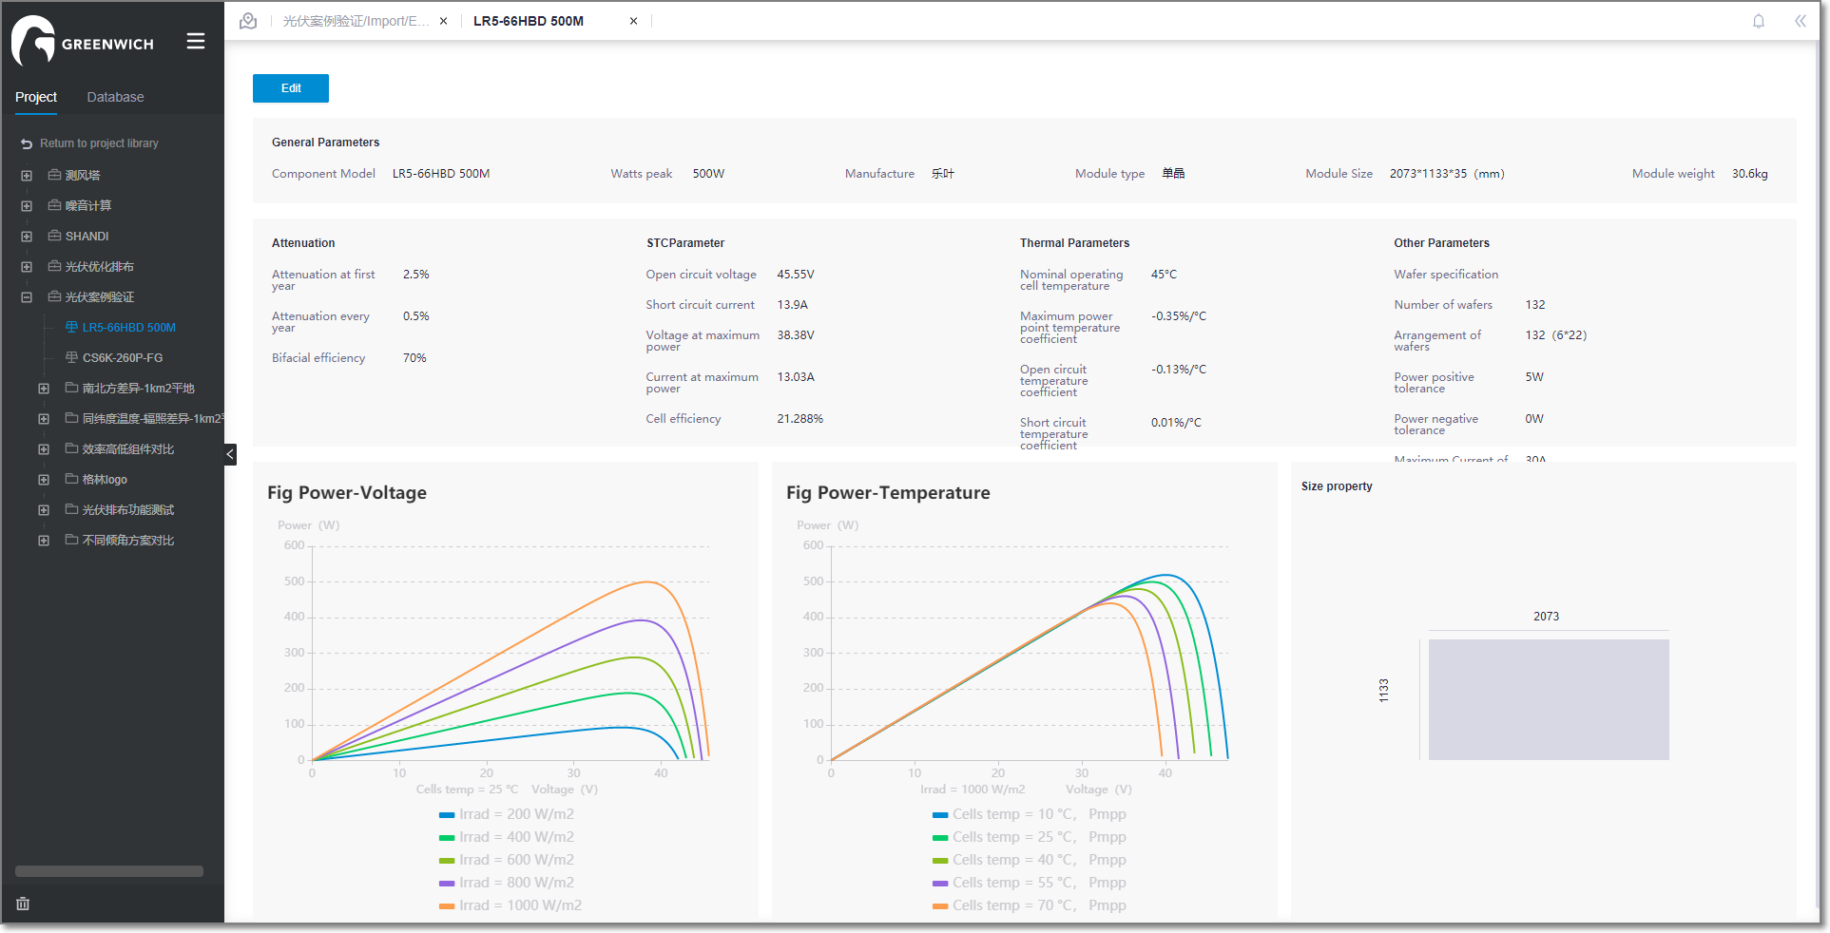Screen dimensions: 1830x933
Task: Open the 效率高低组件对比 folder item
Action: 128,449
